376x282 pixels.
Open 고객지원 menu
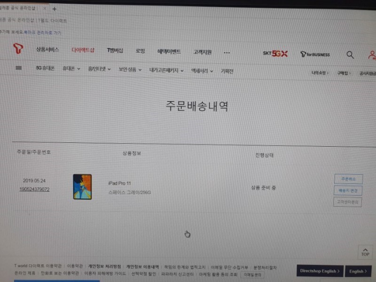[203, 52]
